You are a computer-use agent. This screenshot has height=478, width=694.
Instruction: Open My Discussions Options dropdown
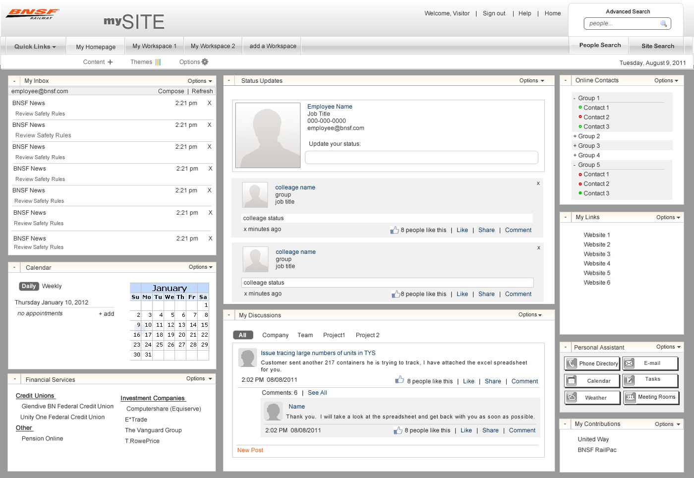(530, 315)
